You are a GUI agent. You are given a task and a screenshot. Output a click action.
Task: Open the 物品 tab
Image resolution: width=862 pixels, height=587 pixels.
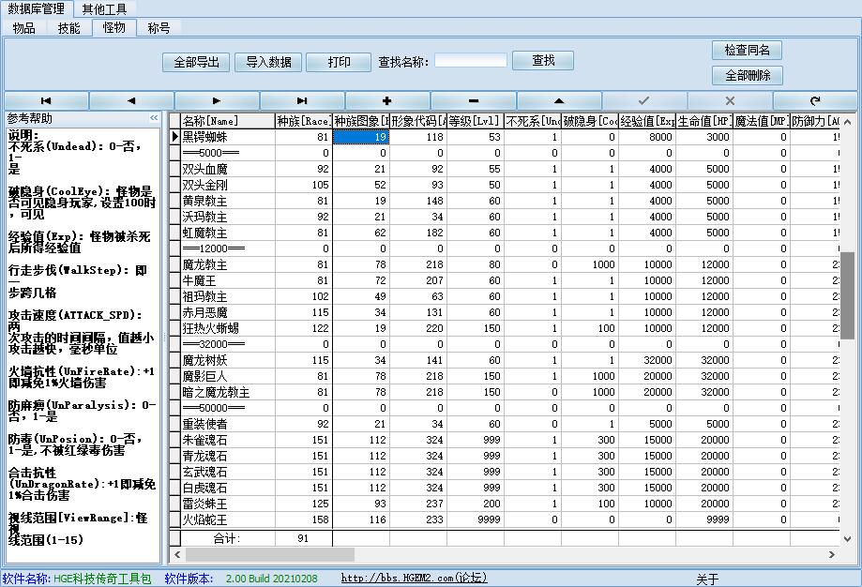click(x=23, y=28)
